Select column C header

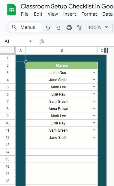tap(102, 50)
